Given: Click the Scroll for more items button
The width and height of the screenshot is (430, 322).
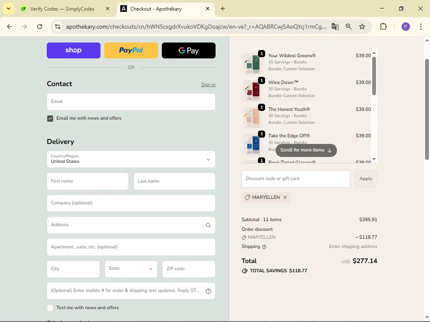Looking at the screenshot, I should point(306,150).
